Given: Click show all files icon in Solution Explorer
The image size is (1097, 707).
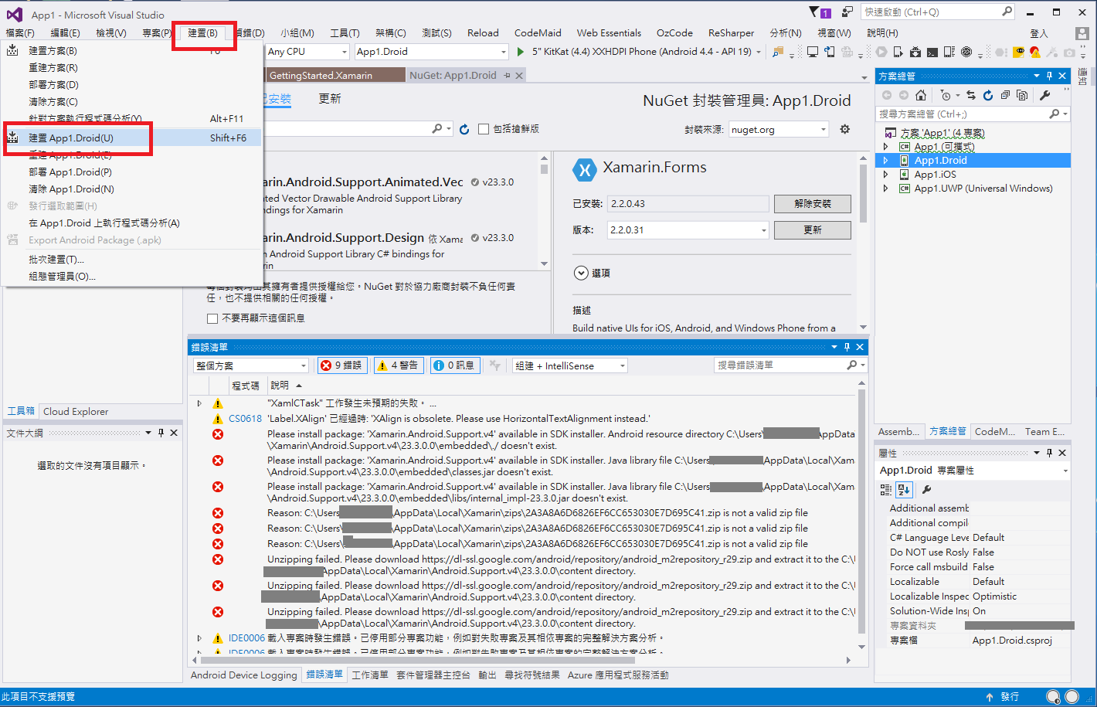Looking at the screenshot, I should [x=1022, y=95].
